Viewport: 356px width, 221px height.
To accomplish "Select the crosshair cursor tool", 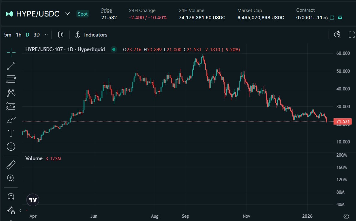I will point(11,52).
